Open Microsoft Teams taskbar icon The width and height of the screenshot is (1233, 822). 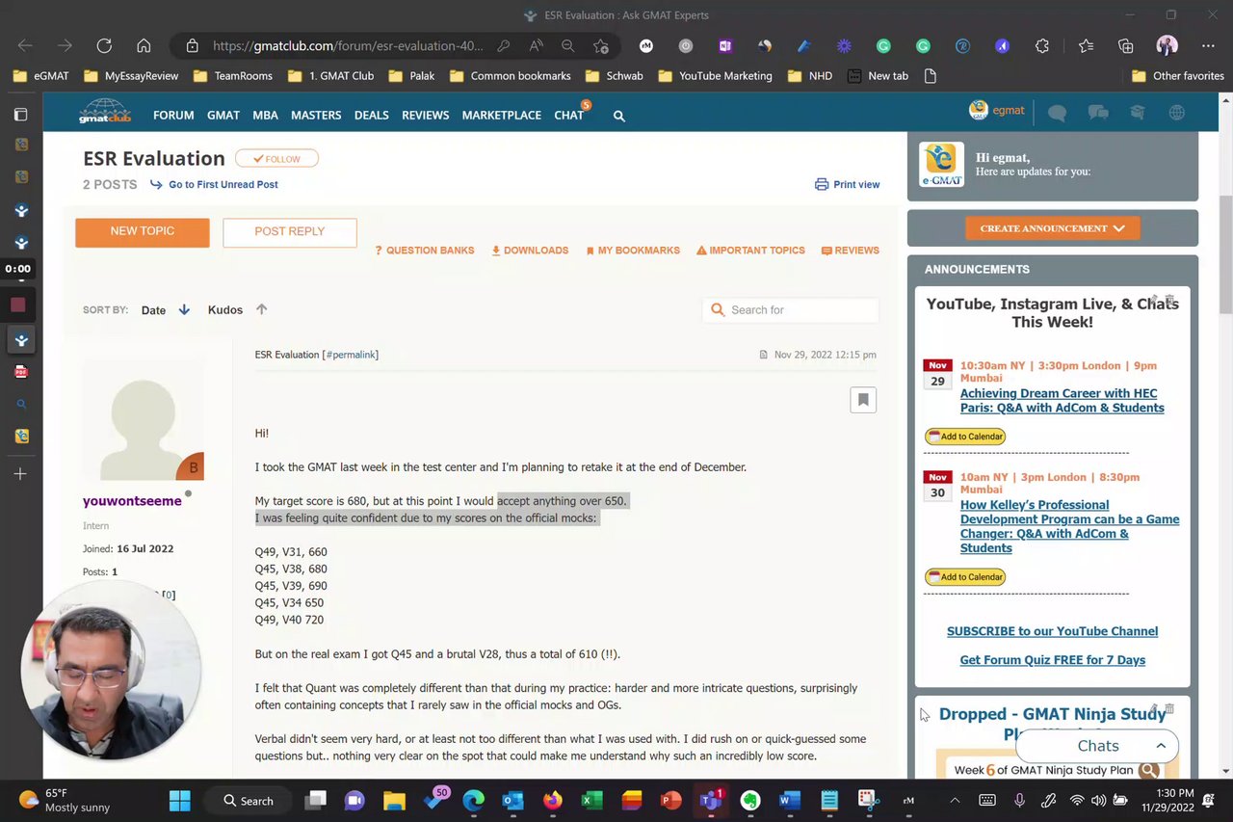(711, 801)
